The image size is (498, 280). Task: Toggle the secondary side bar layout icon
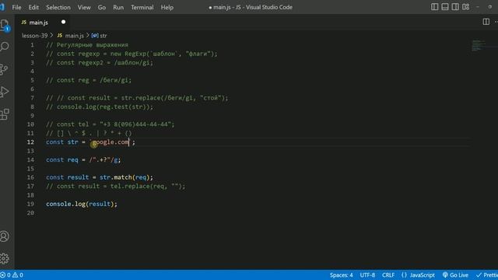[455, 7]
